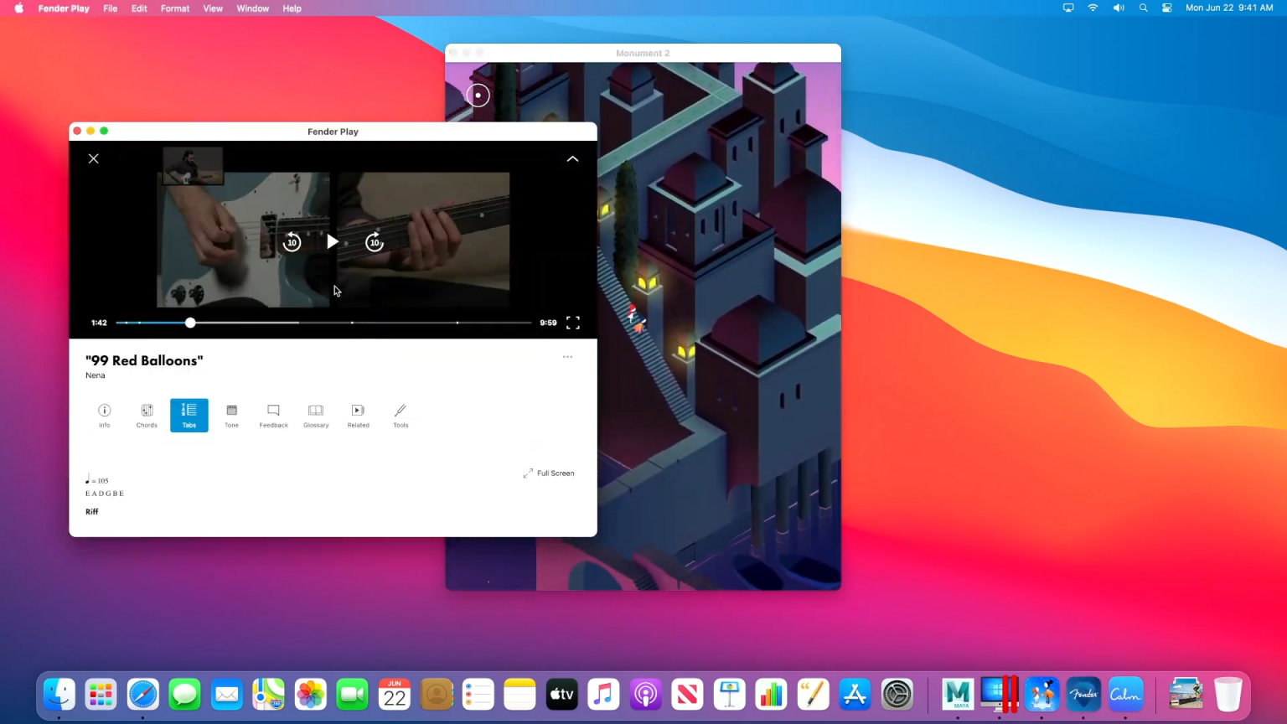Open Podcasts from the Dock
Viewport: 1287px width, 724px height.
645,694
